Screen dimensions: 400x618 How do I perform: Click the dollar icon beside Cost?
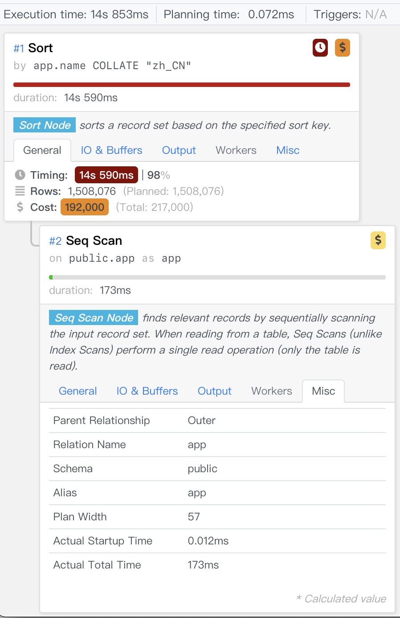coord(20,207)
